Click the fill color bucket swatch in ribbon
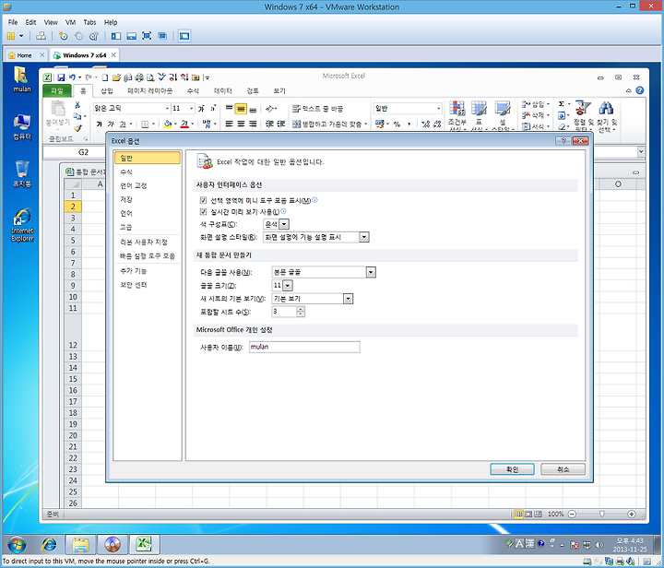This screenshot has width=664, height=568. tap(168, 124)
